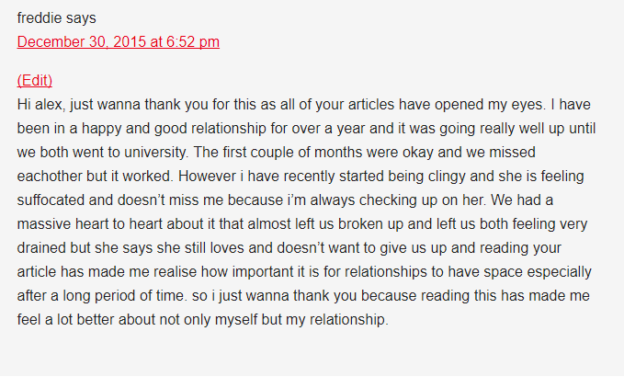
Task: Click the word "myself" in the last line
Action: 236,320
